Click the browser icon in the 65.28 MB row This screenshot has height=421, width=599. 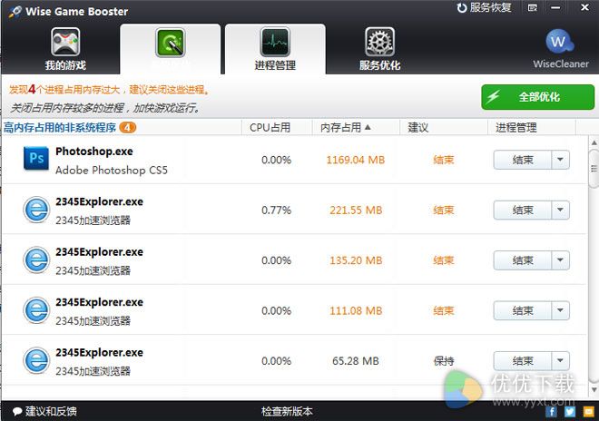point(36,360)
